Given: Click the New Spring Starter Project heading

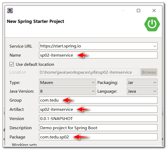Looking at the screenshot, I should pyautogui.click(x=35, y=22).
